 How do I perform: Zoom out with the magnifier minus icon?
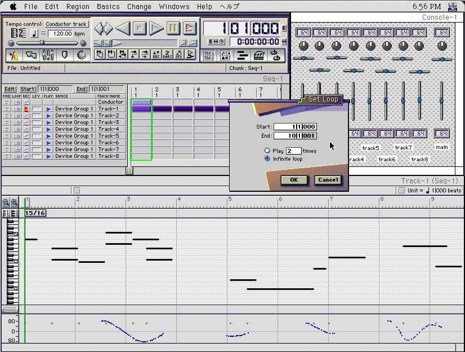pos(6,202)
